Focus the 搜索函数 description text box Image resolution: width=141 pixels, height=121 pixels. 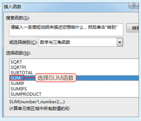[x=66, y=30]
